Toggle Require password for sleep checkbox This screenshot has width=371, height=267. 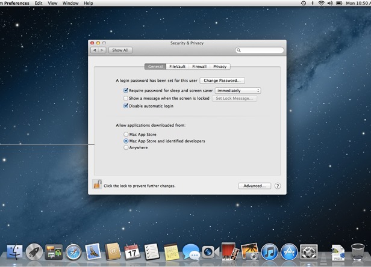pos(126,90)
